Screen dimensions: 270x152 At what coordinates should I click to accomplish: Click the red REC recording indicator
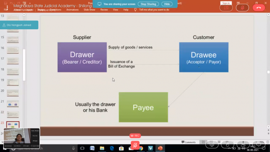[135, 136]
